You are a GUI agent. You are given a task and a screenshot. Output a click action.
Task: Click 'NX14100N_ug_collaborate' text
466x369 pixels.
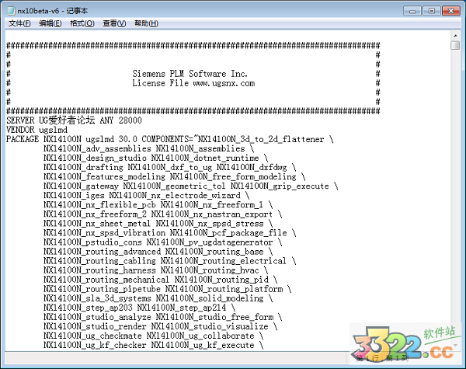pos(200,336)
